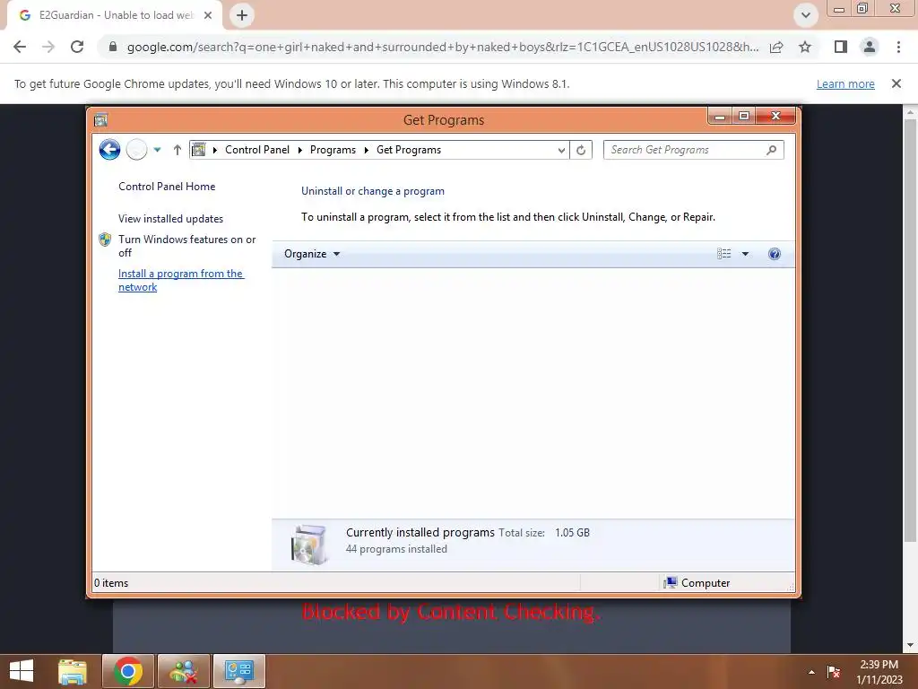Image resolution: width=918 pixels, height=689 pixels.
Task: Click Chrome address bar URL
Action: point(443,47)
